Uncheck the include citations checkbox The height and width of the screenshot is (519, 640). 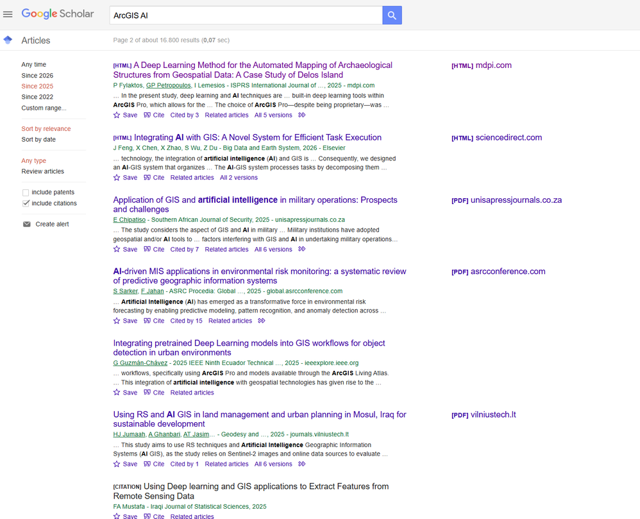(x=26, y=203)
